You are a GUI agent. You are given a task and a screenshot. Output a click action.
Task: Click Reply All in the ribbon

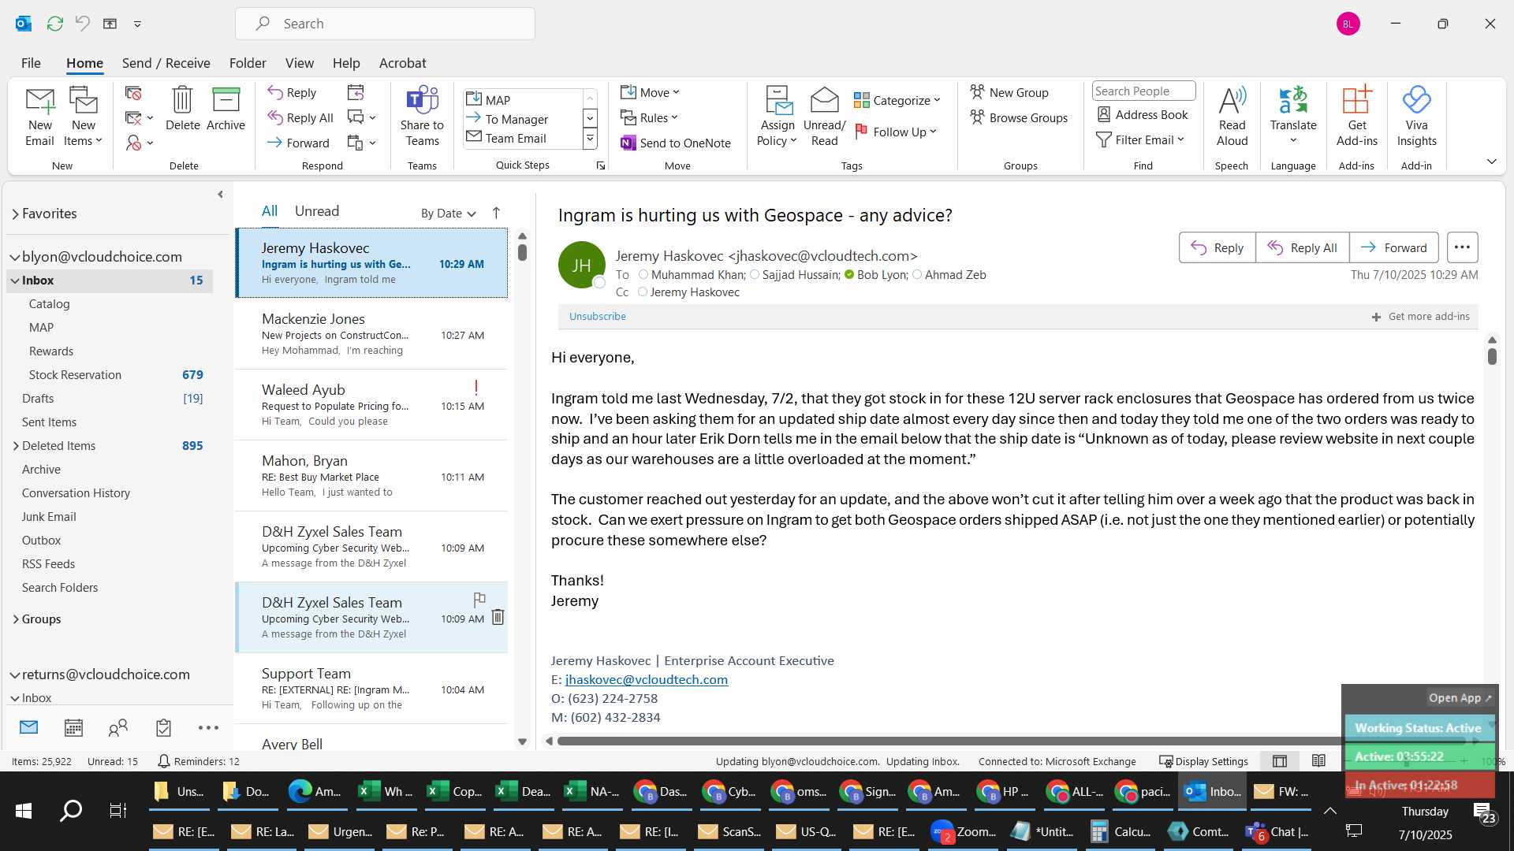300,117
